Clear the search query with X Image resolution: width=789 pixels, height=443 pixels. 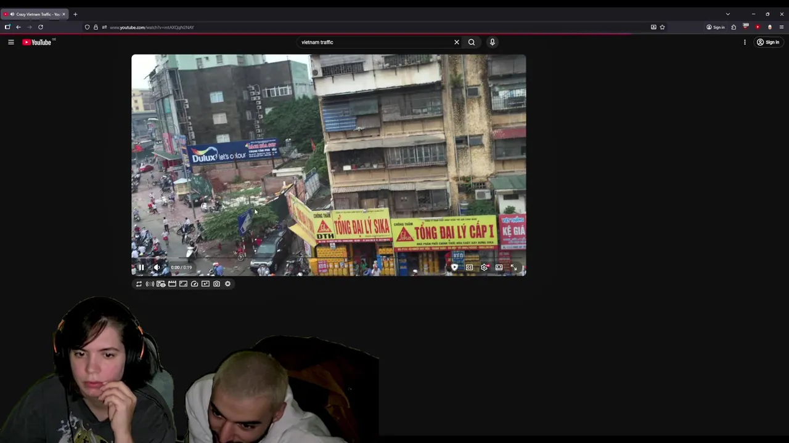(x=457, y=42)
